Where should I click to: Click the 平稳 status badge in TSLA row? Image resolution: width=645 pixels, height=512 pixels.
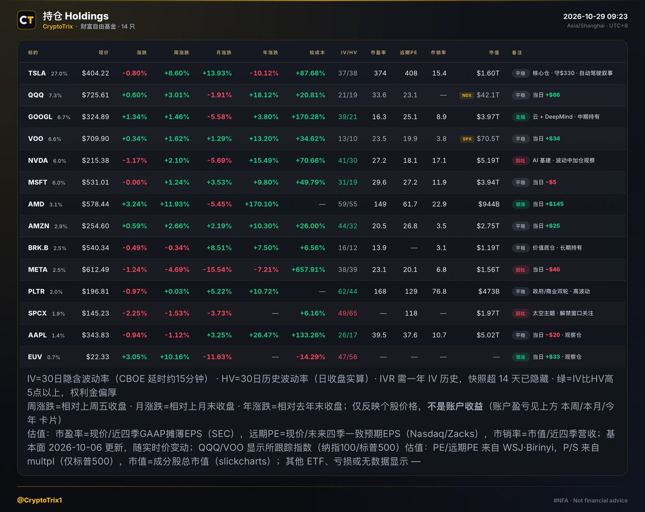coord(520,73)
